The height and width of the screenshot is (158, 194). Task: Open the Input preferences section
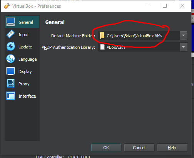[x=22, y=34]
